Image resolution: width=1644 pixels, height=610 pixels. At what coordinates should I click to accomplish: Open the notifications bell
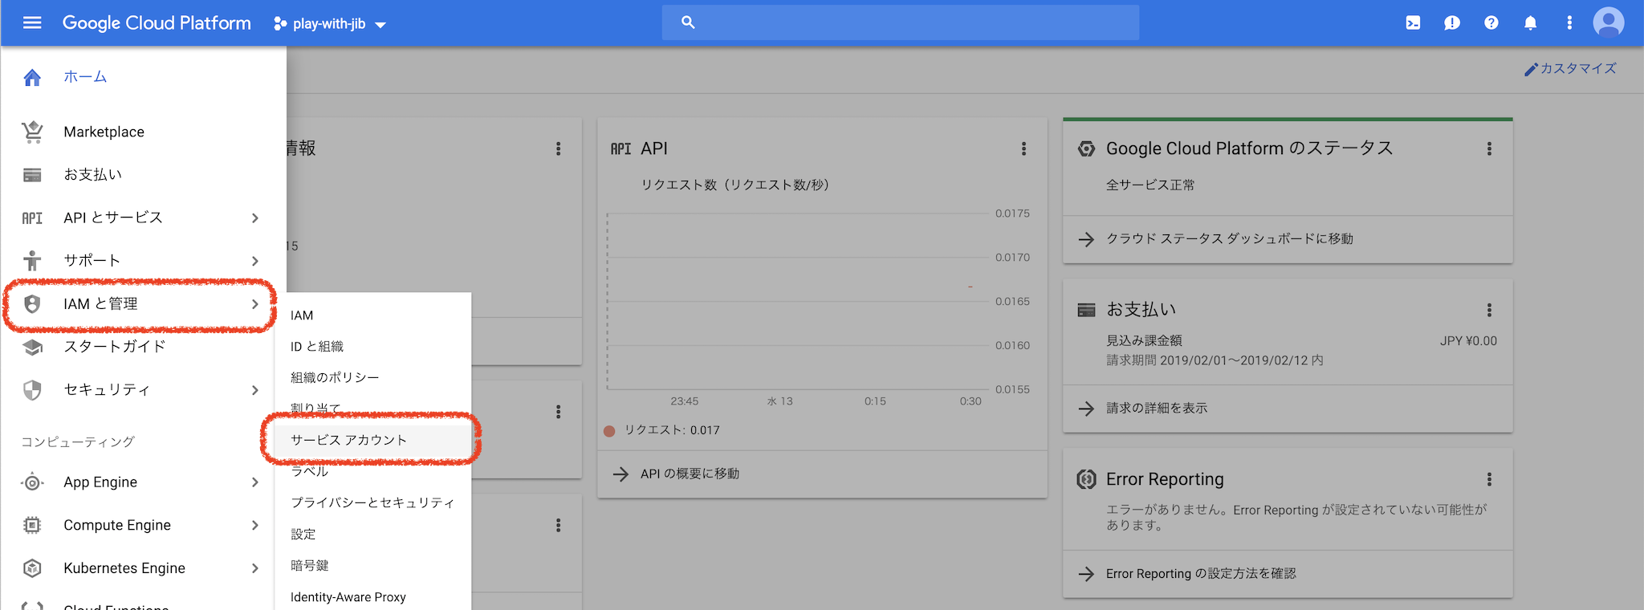(x=1531, y=22)
